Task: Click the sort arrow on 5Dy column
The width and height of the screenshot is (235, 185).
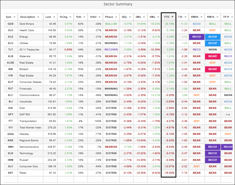Action: point(130,17)
